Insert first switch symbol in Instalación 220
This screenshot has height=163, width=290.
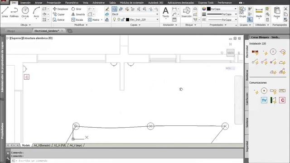pyautogui.click(x=255, y=62)
